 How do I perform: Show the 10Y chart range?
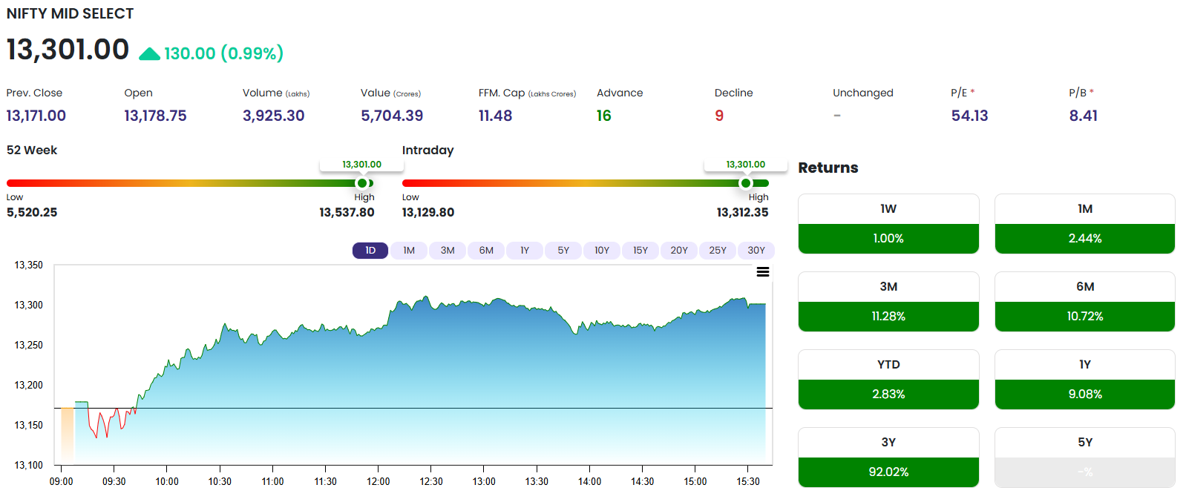click(602, 251)
